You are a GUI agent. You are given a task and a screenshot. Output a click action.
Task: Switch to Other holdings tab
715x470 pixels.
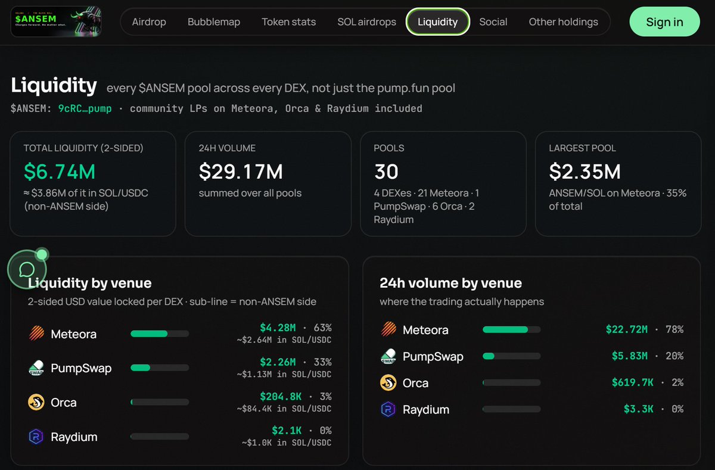[x=564, y=22]
